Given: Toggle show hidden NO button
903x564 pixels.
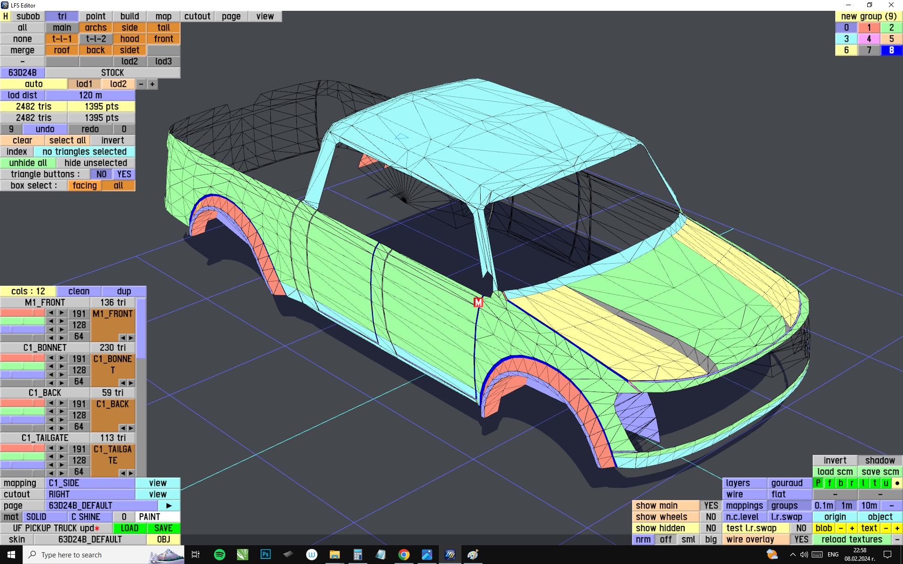Looking at the screenshot, I should click(711, 528).
